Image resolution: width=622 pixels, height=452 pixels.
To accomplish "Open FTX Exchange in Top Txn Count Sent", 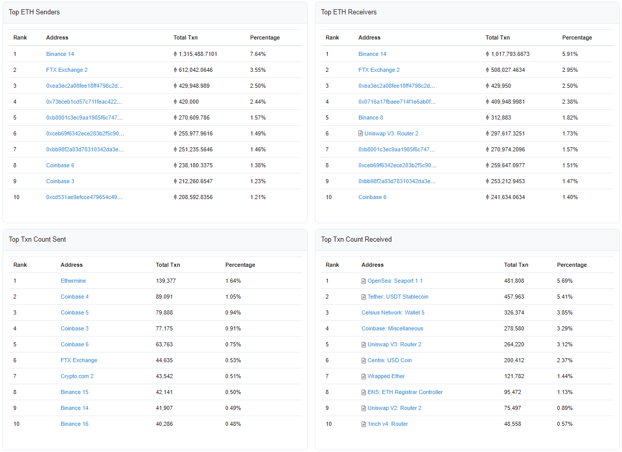I will click(79, 360).
